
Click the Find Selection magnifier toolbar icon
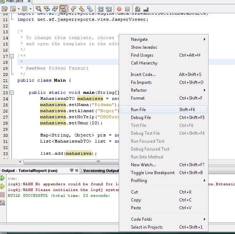point(38,8)
